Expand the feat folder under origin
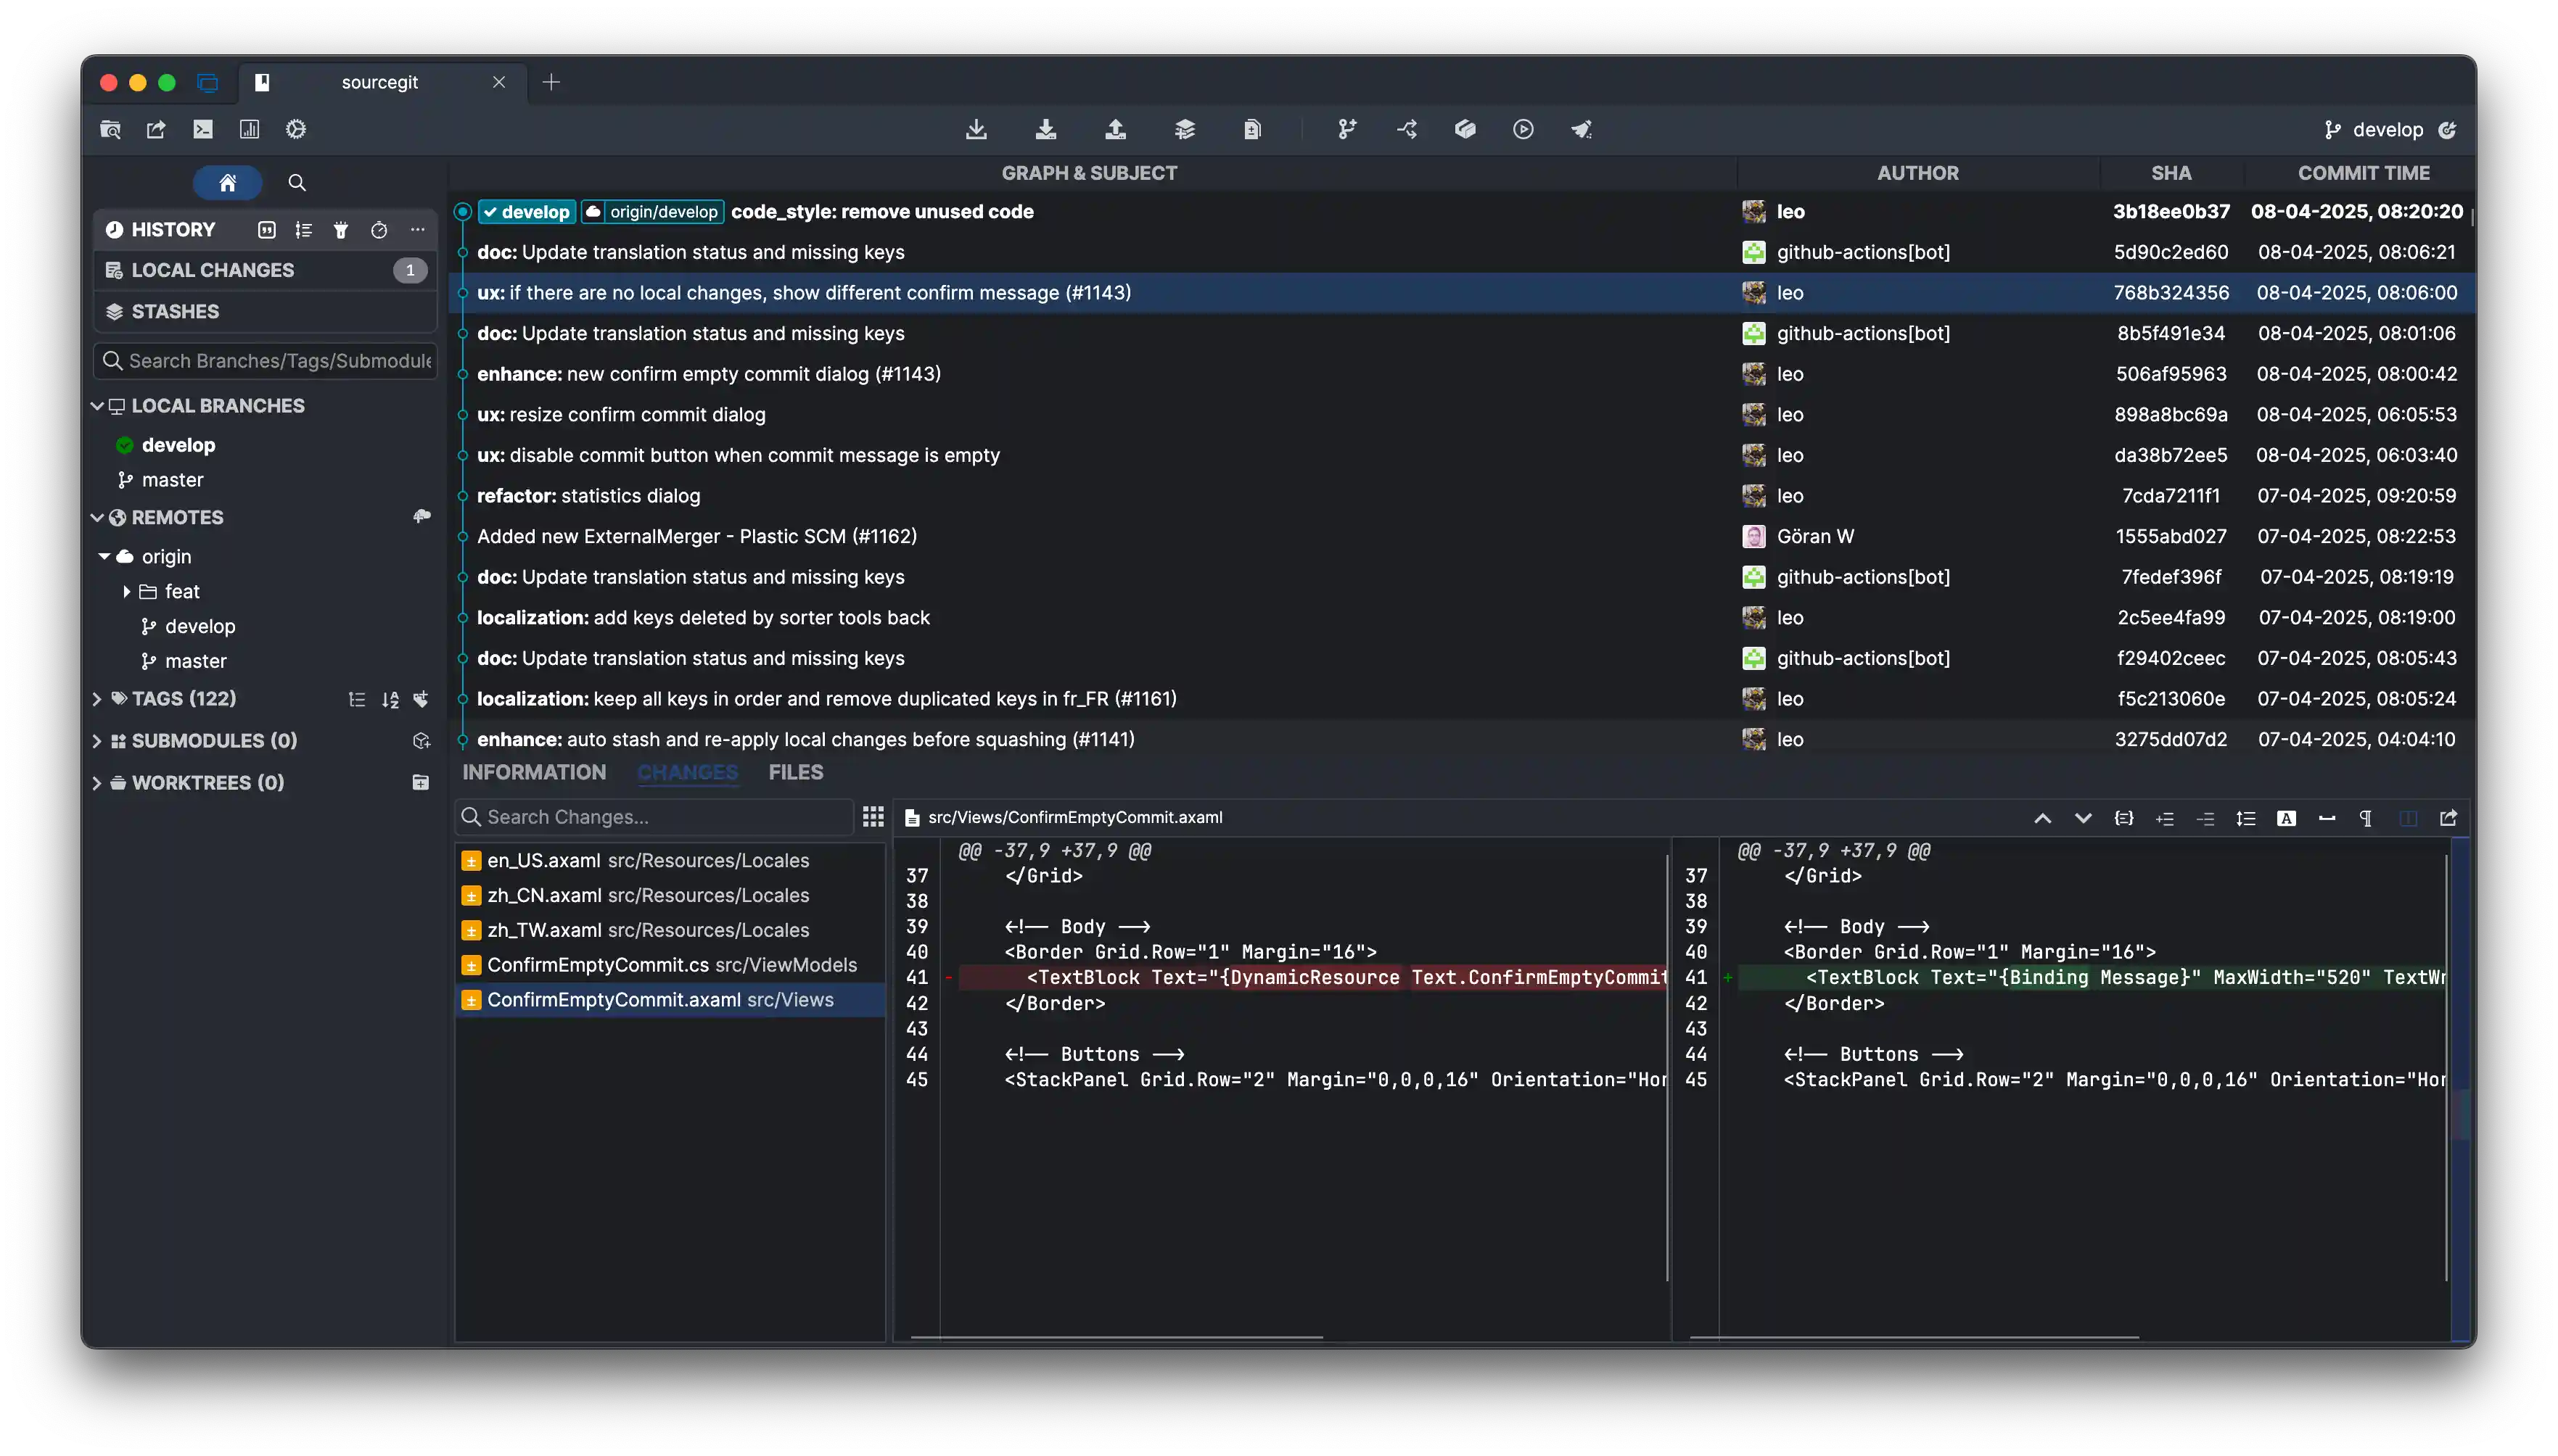2558x1456 pixels. pyautogui.click(x=127, y=592)
